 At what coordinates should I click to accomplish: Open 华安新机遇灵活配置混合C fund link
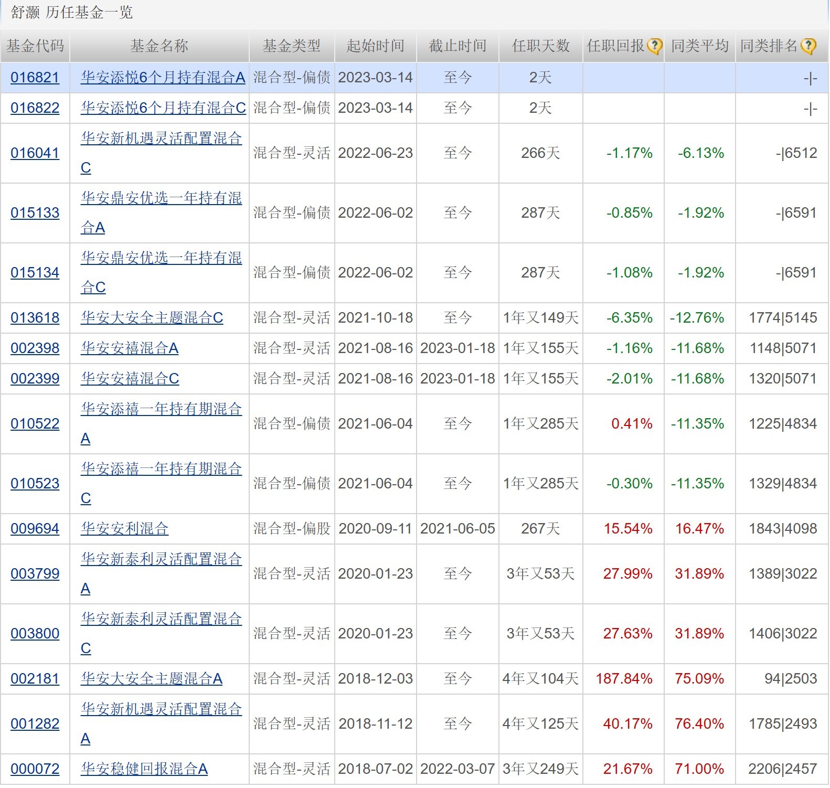coord(161,153)
